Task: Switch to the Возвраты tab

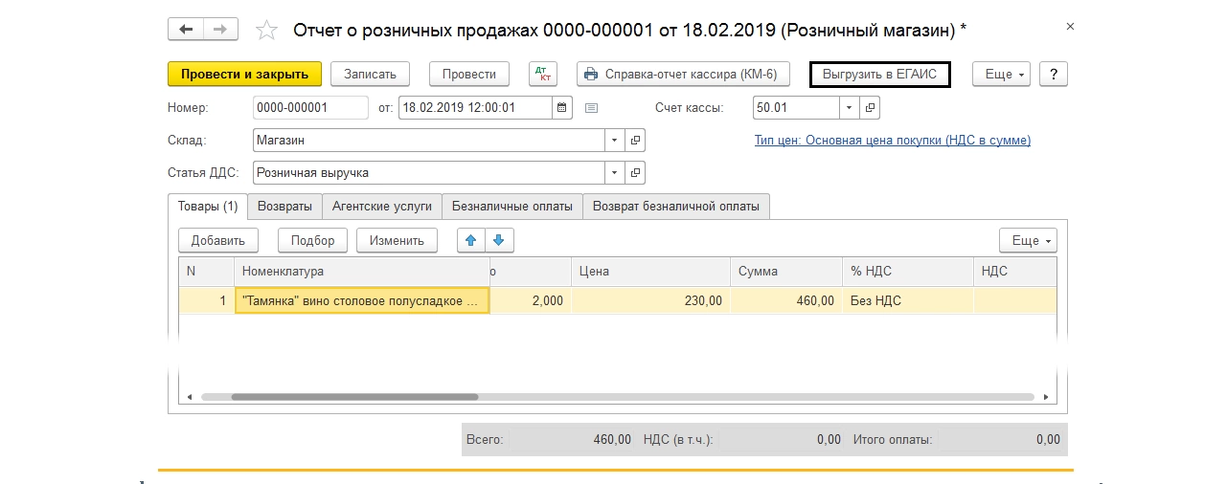Action: [x=284, y=206]
